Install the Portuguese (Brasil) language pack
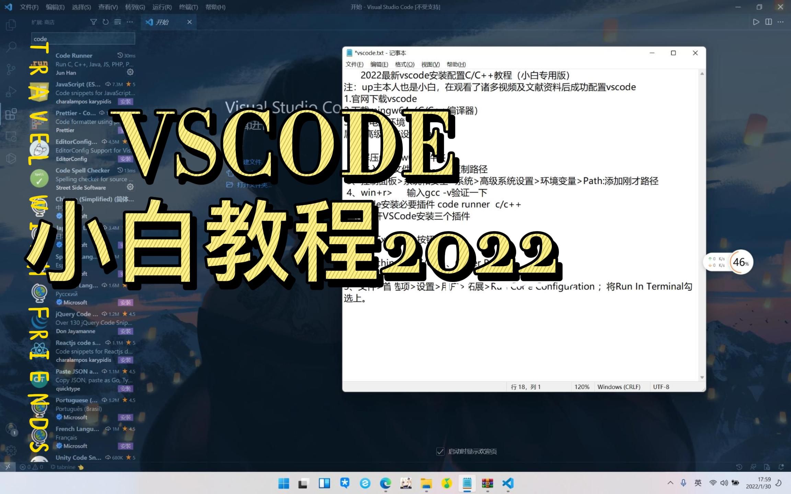The width and height of the screenshot is (791, 494). pos(126,417)
